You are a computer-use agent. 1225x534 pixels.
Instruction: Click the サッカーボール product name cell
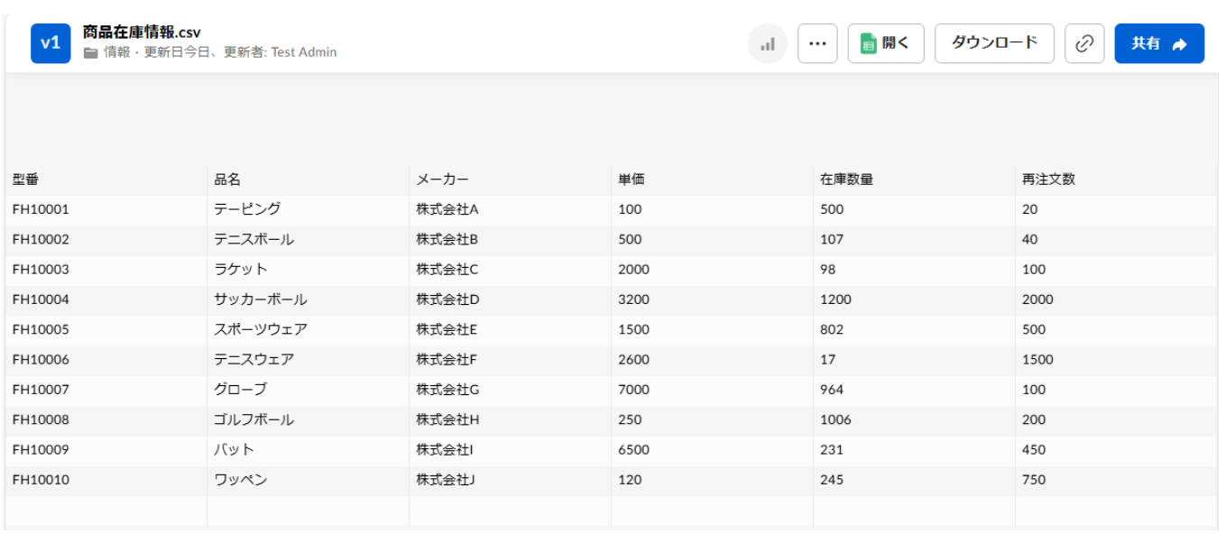(x=260, y=299)
